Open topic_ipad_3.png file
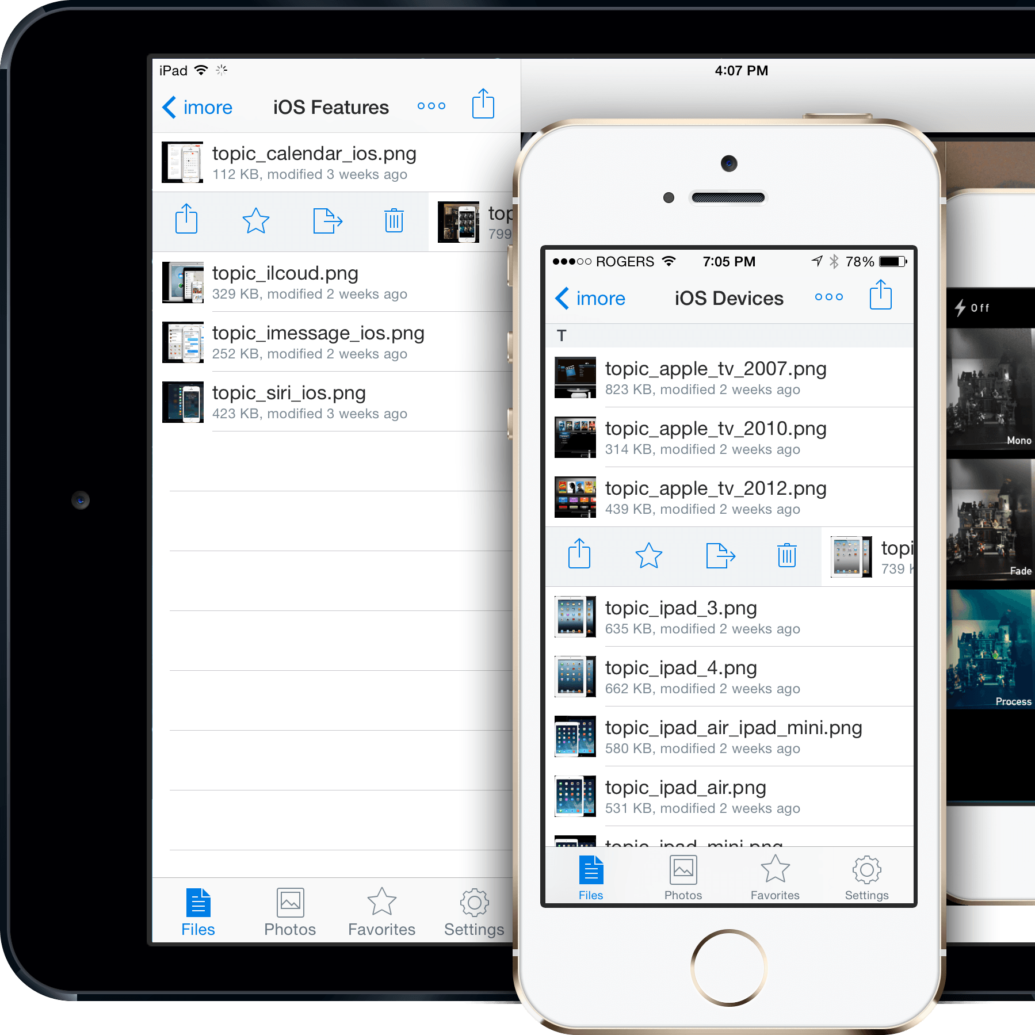The image size is (1035, 1035). tap(730, 617)
